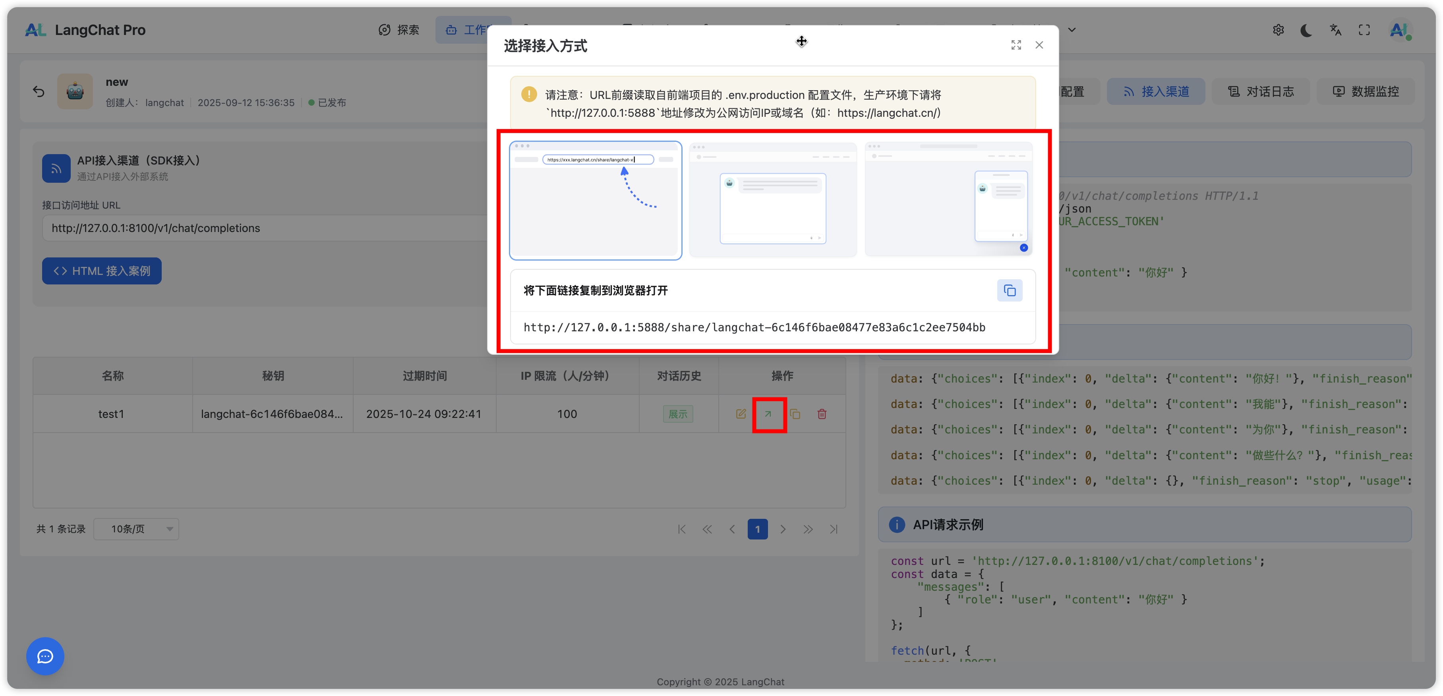1443x696 pixels.
Task: Click the share arrow icon in test1 row
Action: pyautogui.click(x=768, y=414)
